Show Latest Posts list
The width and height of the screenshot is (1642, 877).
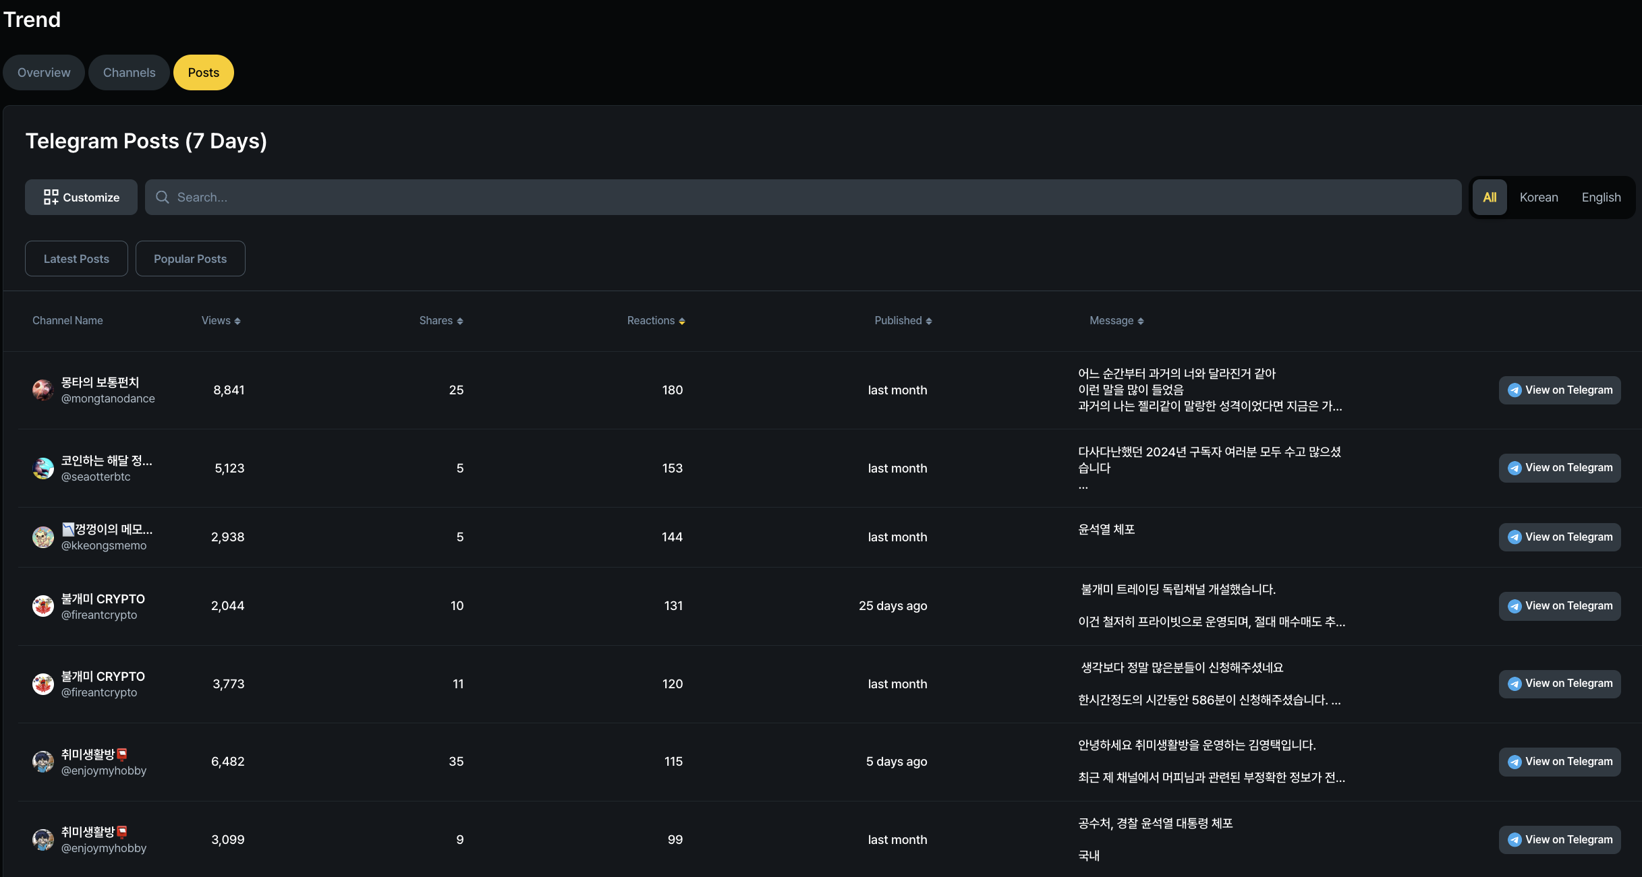(76, 259)
